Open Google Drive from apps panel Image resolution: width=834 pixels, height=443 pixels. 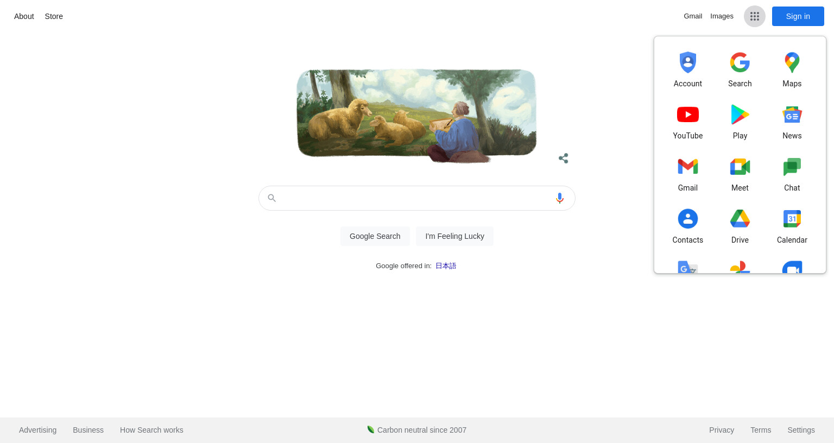pyautogui.click(x=740, y=219)
